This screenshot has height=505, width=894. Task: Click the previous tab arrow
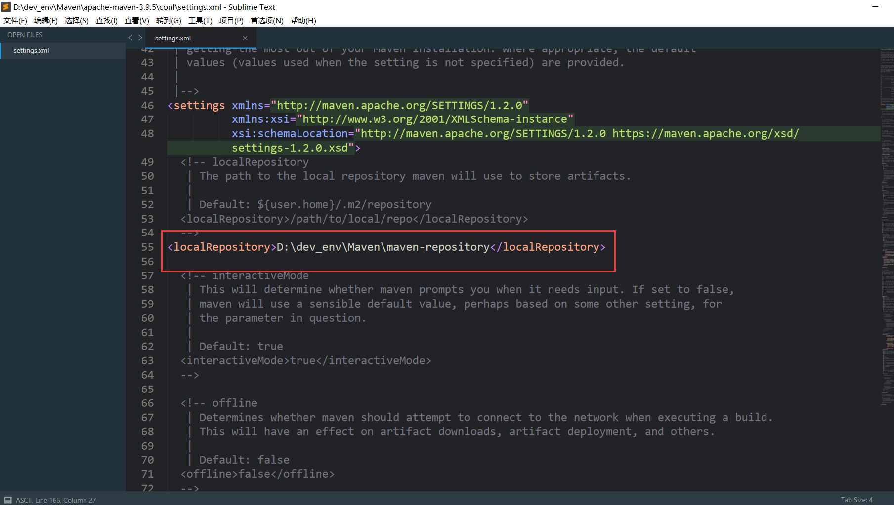pyautogui.click(x=130, y=38)
